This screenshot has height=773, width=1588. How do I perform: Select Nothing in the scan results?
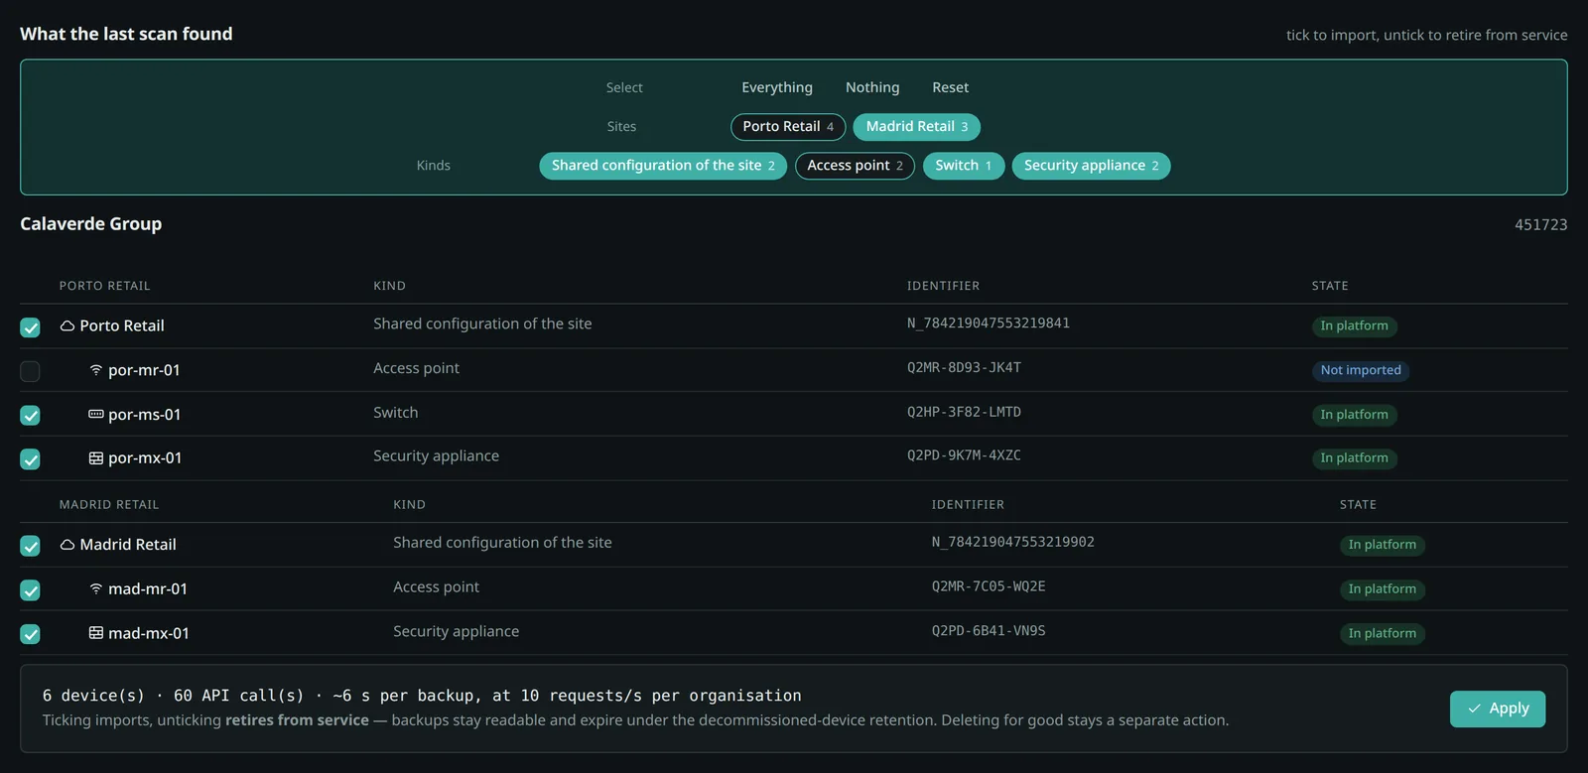(872, 87)
